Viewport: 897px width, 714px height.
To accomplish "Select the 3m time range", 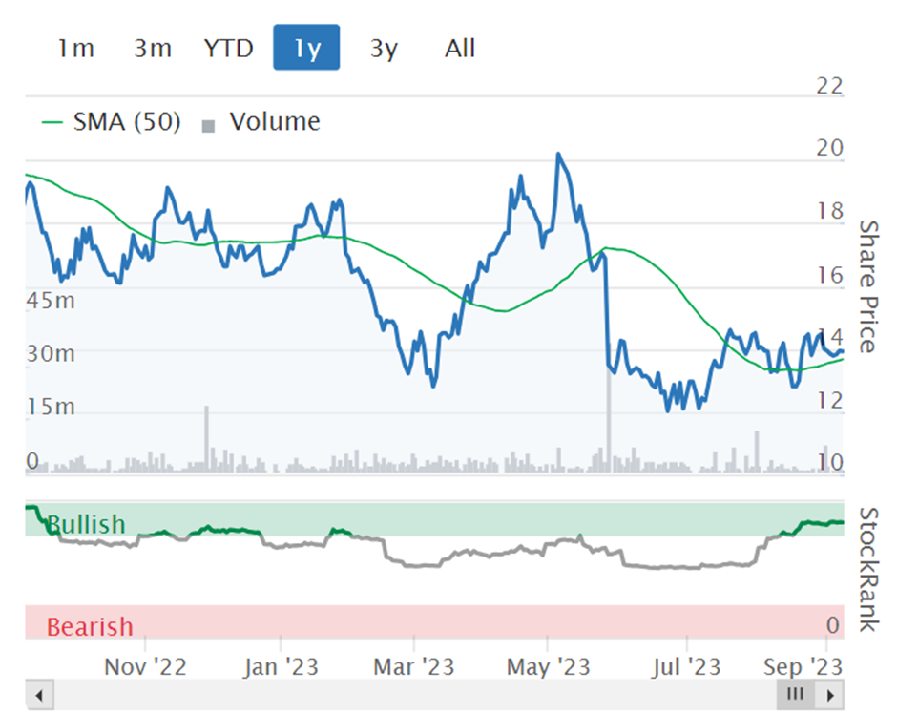I will 153,48.
